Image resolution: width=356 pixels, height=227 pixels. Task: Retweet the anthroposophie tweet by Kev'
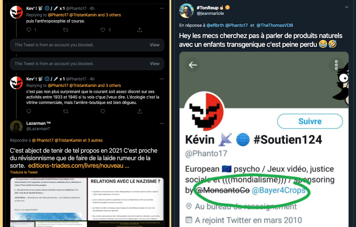click(x=65, y=30)
